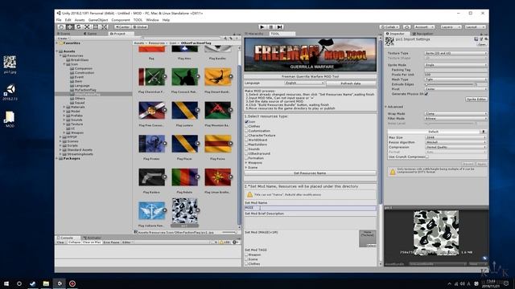Select the Flag Valkyrie winged thumbnail

(152, 210)
